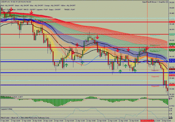Select the Resistance 1 level label
175x122 pixels.
click(x=155, y=51)
